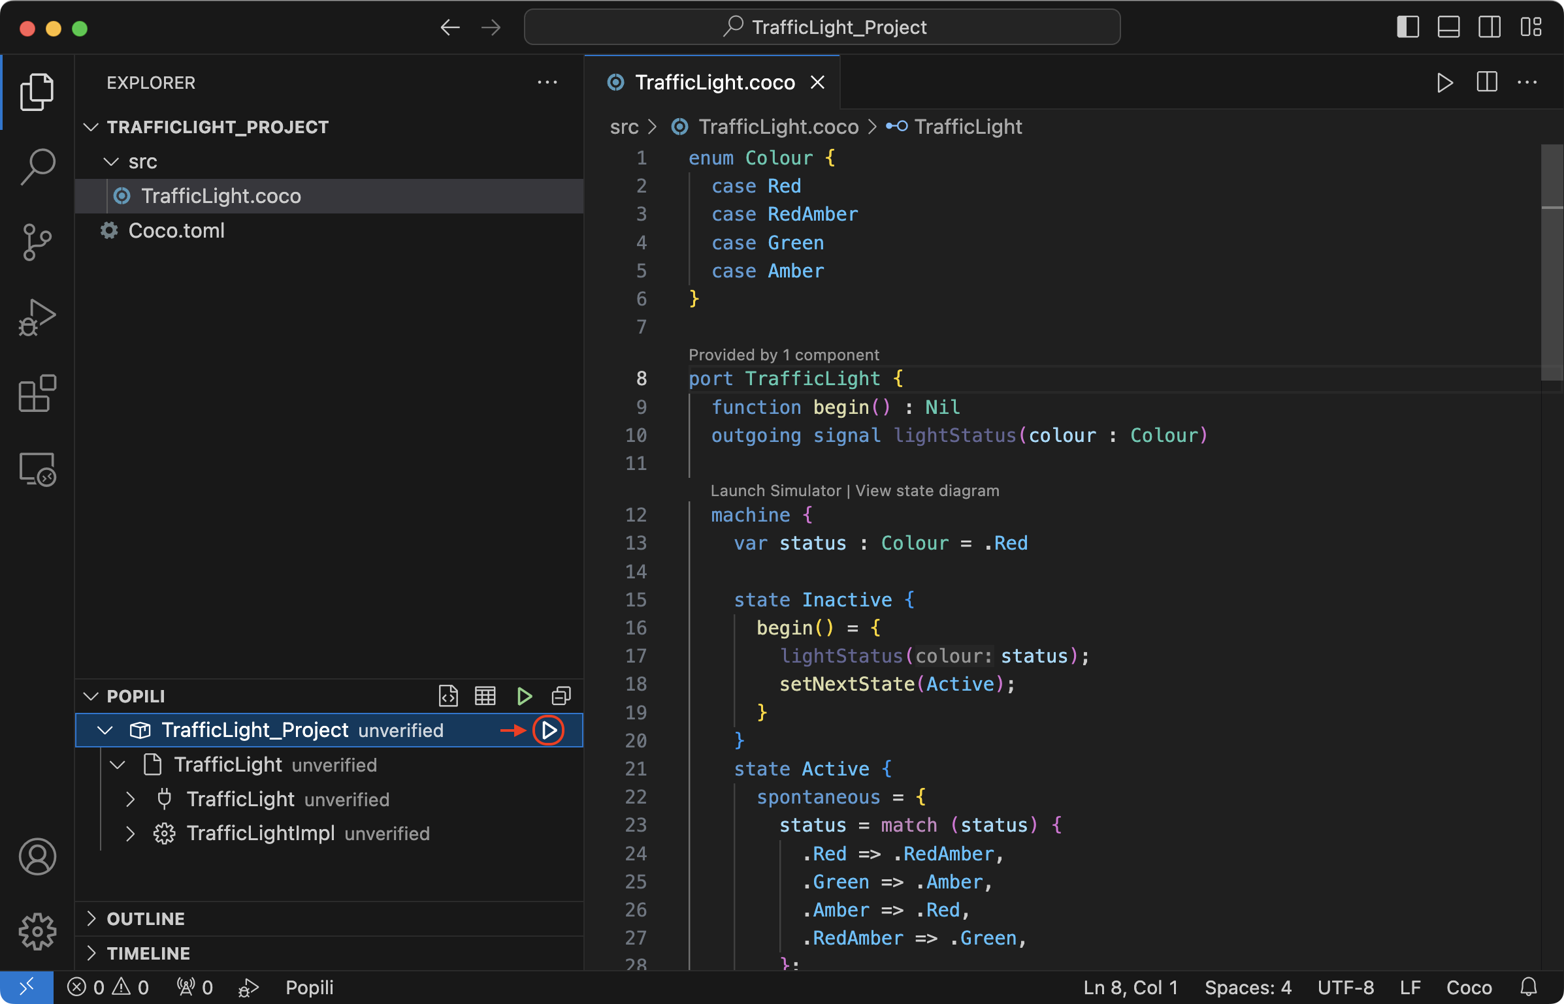Collapse the TrafficLight_Project tree node
The image size is (1564, 1004).
tap(105, 730)
